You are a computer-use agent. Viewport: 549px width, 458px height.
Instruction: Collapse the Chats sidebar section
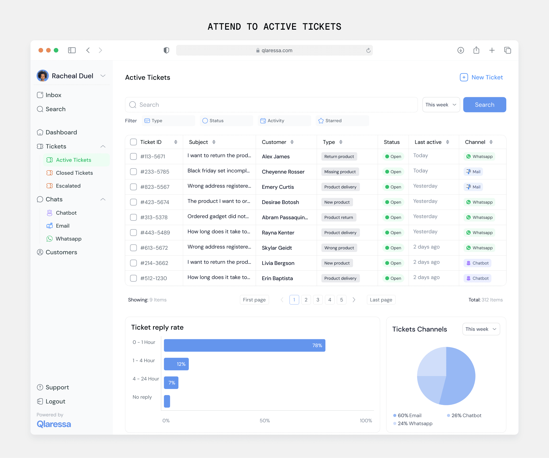(x=103, y=199)
